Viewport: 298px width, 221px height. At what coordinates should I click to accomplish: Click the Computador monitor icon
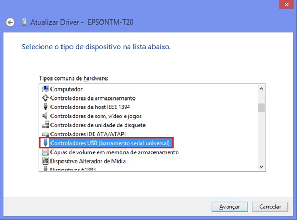point(45,89)
